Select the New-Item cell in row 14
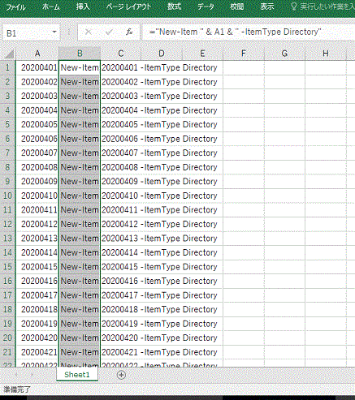This screenshot has width=355, height=400. coord(80,252)
